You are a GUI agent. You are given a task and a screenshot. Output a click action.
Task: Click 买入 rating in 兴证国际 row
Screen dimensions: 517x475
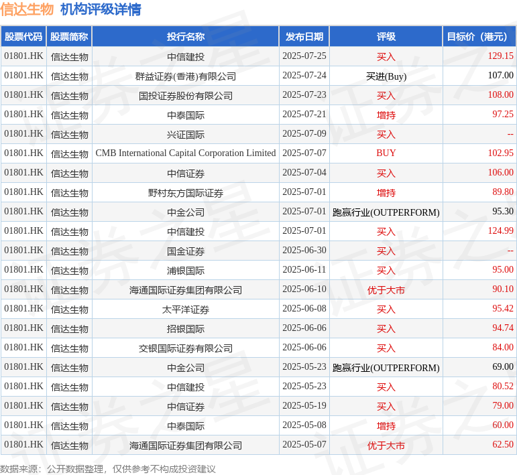(x=386, y=135)
